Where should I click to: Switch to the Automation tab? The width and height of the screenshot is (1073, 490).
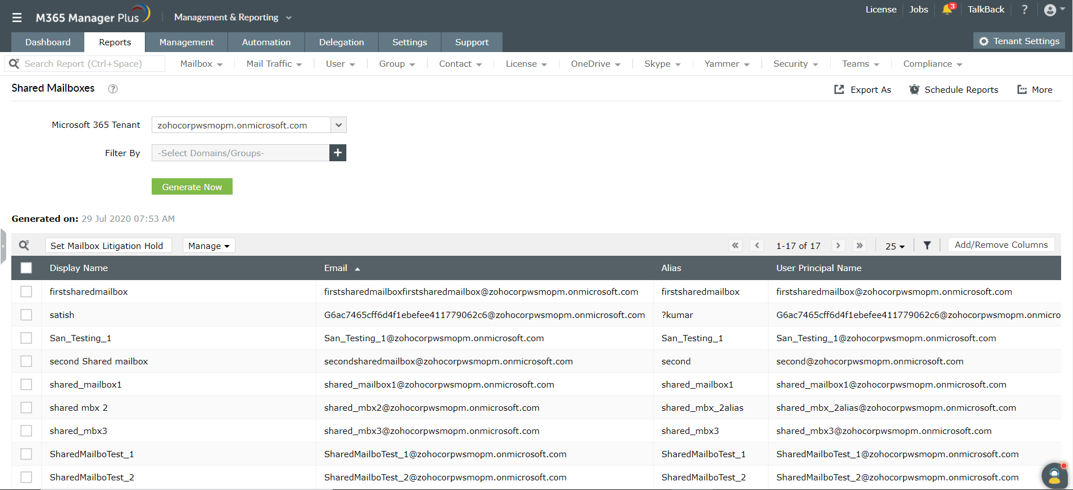pos(266,42)
